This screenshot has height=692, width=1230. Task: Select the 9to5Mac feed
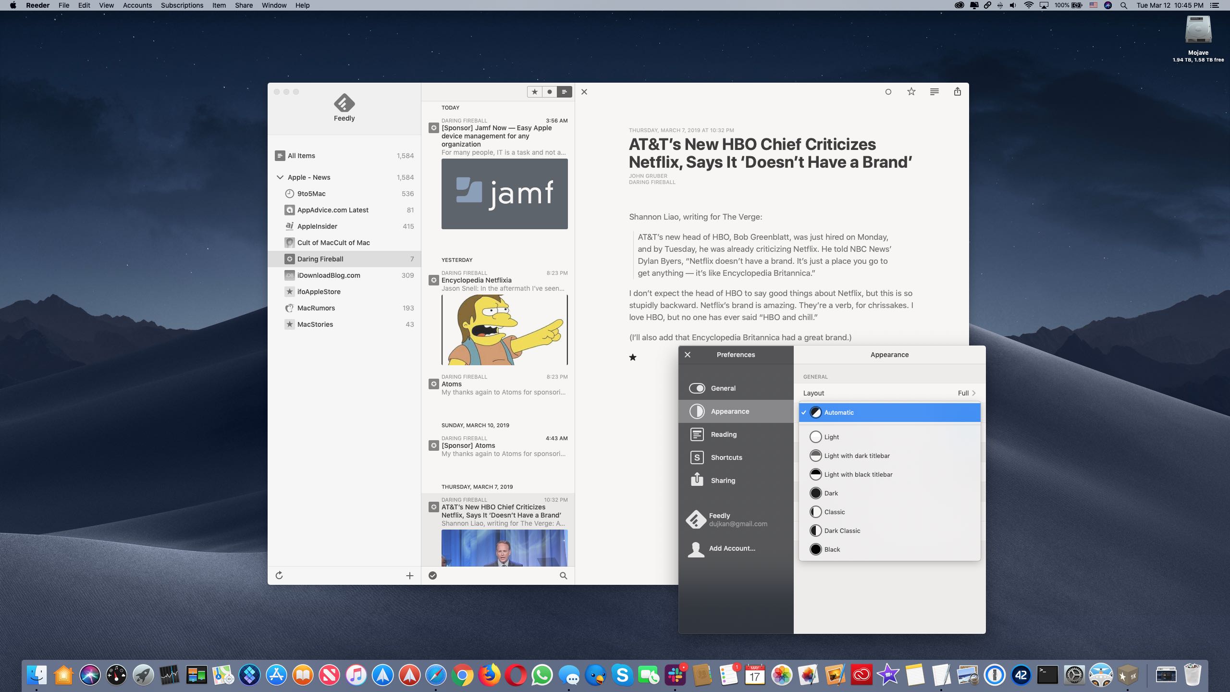[x=344, y=194]
